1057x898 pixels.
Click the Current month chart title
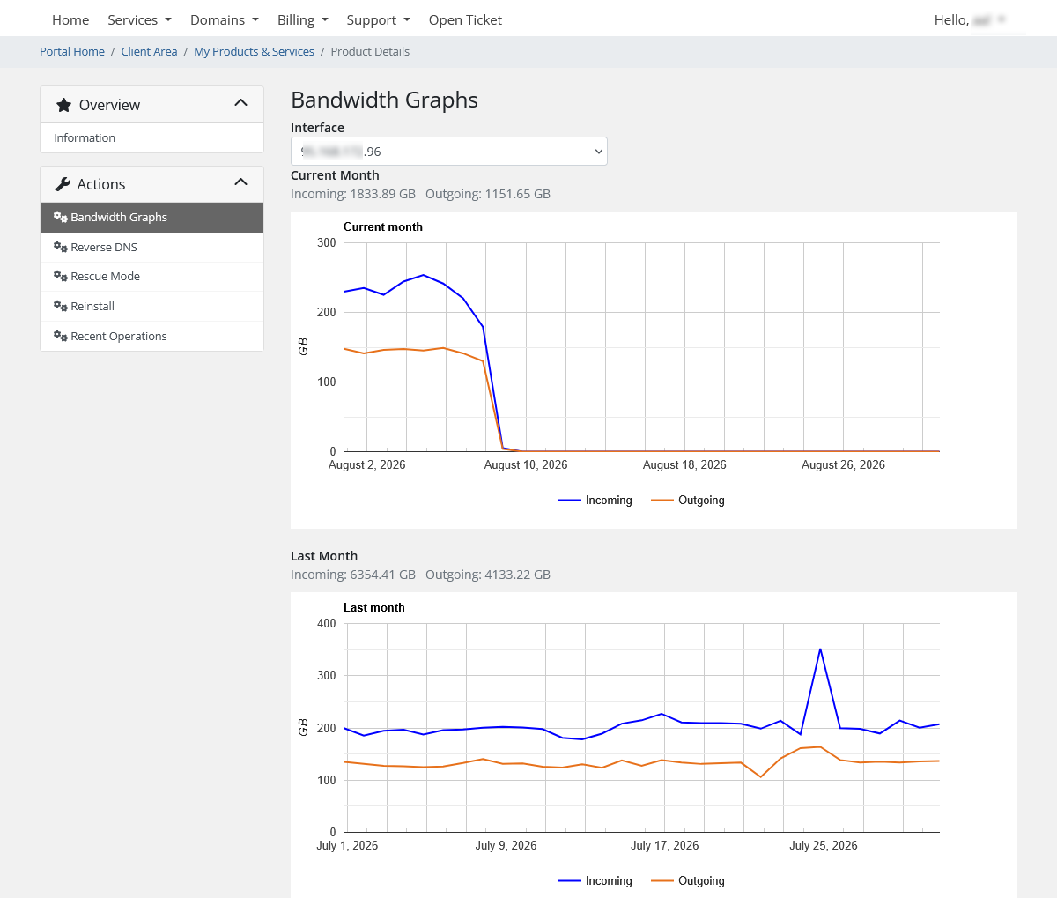[383, 226]
